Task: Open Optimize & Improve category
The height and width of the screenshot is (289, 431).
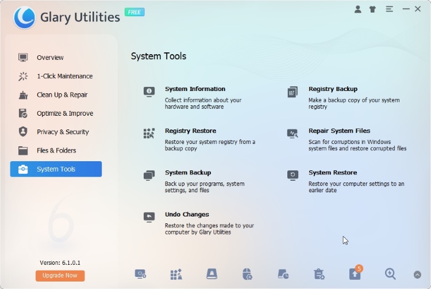Action: point(56,113)
